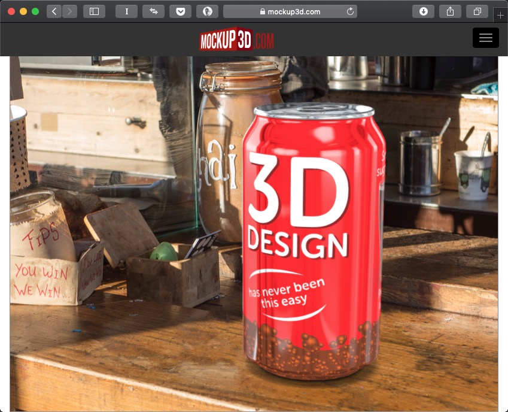Viewport: 508px width, 412px height.
Task: Click the red 3D Design soda can mockup
Action: 311,240
